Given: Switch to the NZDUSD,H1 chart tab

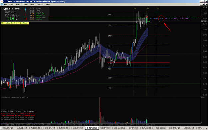Looking at the screenshot, I should (161, 128).
